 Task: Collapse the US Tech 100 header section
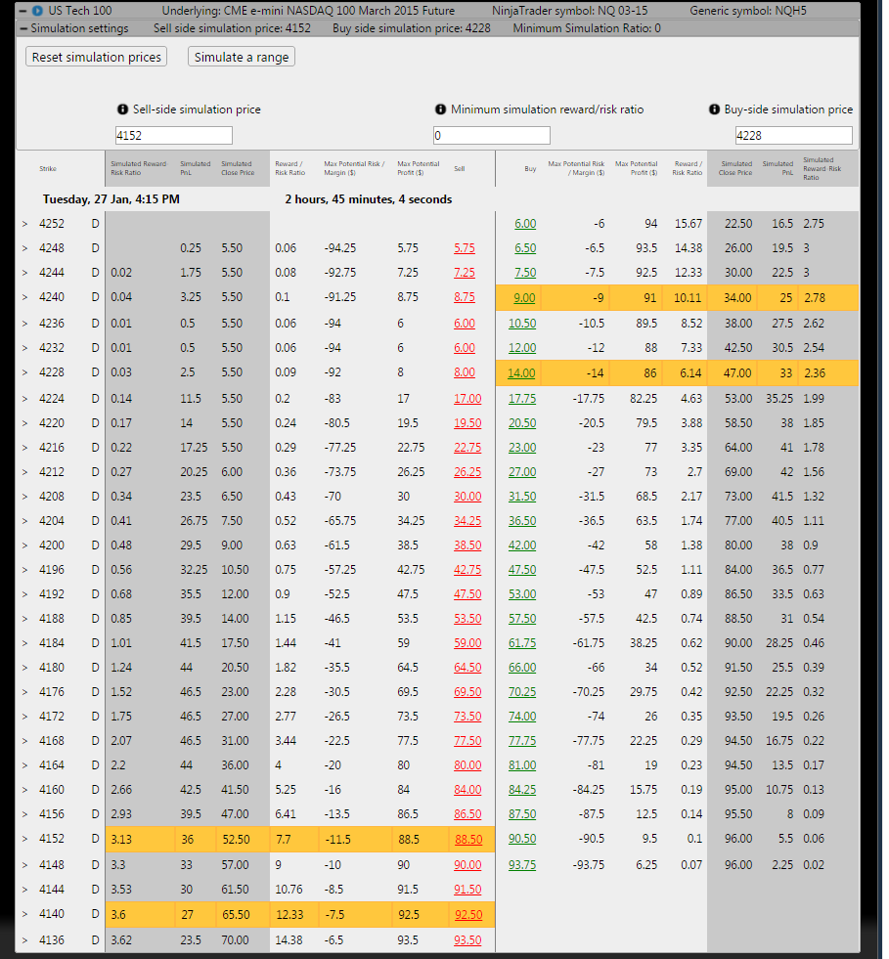click(23, 11)
